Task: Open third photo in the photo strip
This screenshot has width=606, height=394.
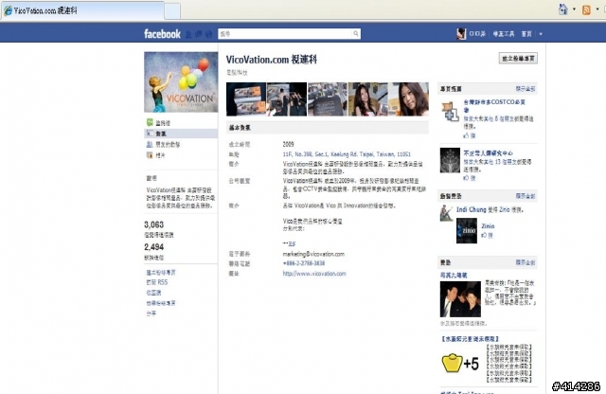Action: (328, 99)
